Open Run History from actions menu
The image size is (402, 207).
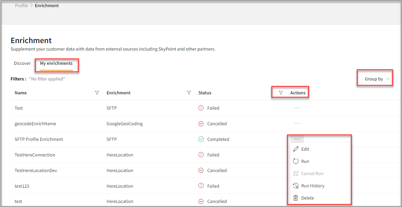coord(312,186)
